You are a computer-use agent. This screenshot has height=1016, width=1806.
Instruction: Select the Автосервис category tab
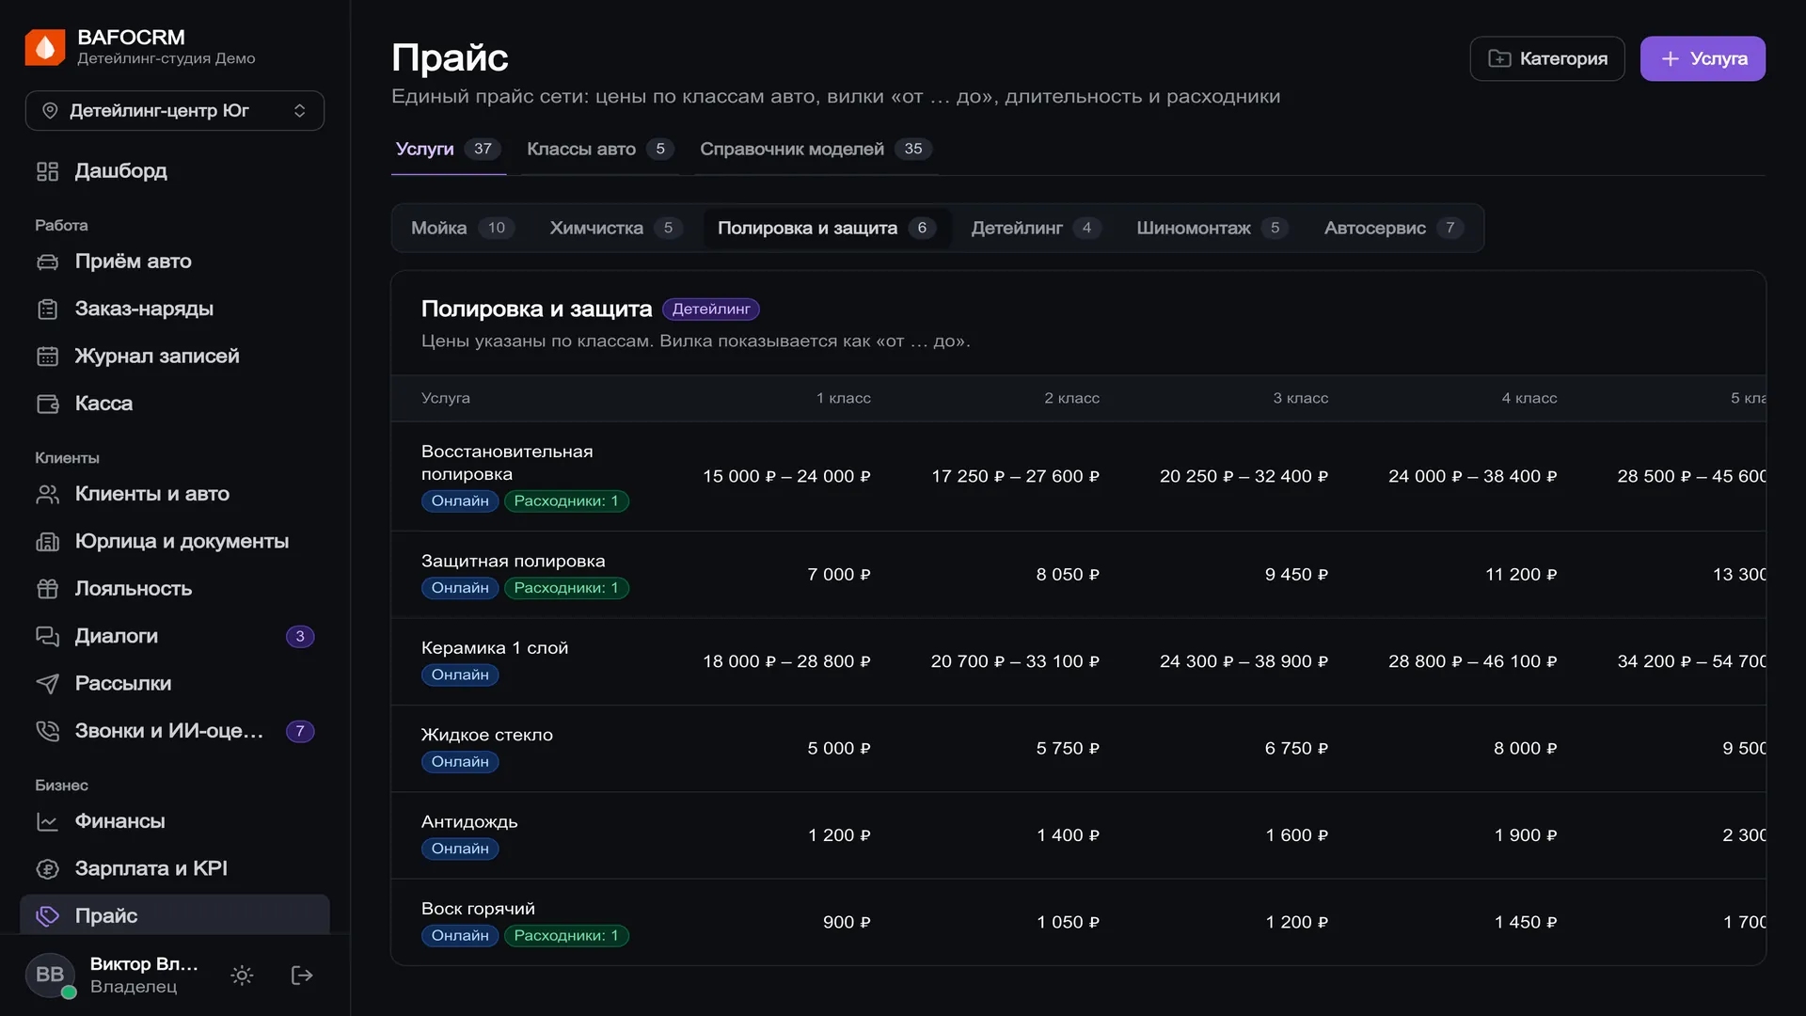point(1393,229)
